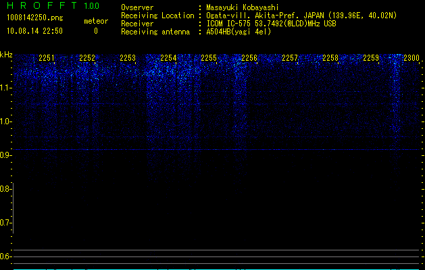Click the 1.0 kHz axis label

(5, 122)
